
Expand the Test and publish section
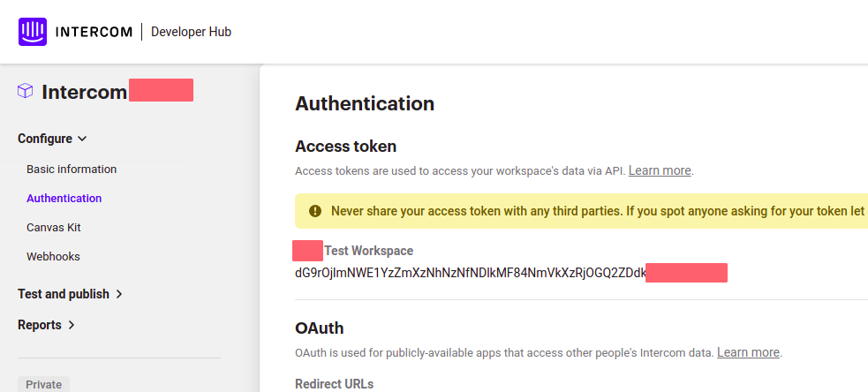pos(71,294)
